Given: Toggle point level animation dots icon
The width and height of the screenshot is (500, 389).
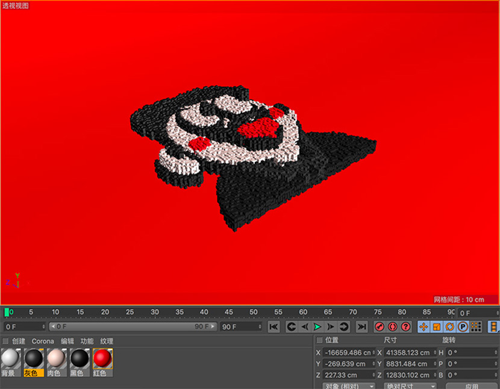Looking at the screenshot, I should [476, 327].
